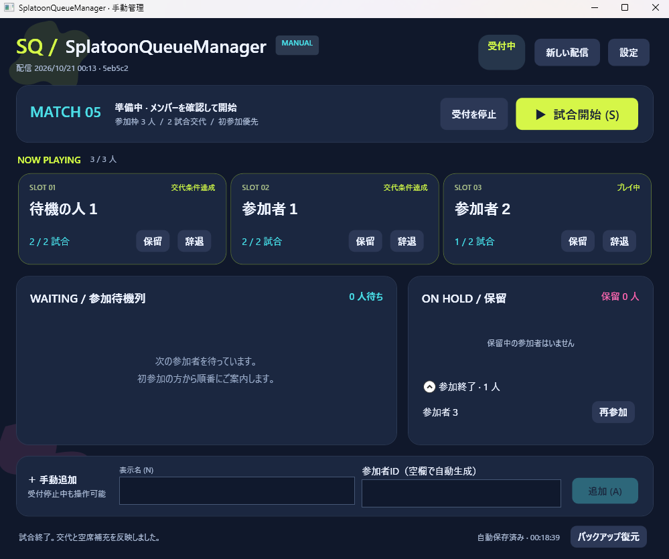Click the 3 / 3 人 player count
This screenshot has height=559, width=669.
pos(103,159)
